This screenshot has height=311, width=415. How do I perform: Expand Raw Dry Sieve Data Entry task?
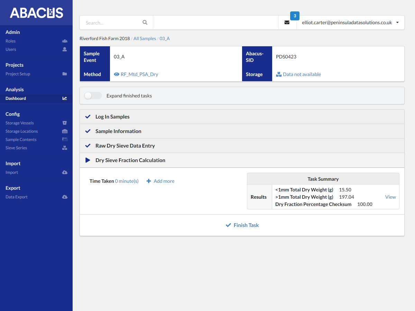pos(242,146)
